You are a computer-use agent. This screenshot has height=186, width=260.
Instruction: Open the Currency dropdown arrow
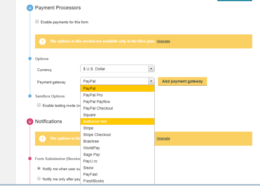click(151, 68)
